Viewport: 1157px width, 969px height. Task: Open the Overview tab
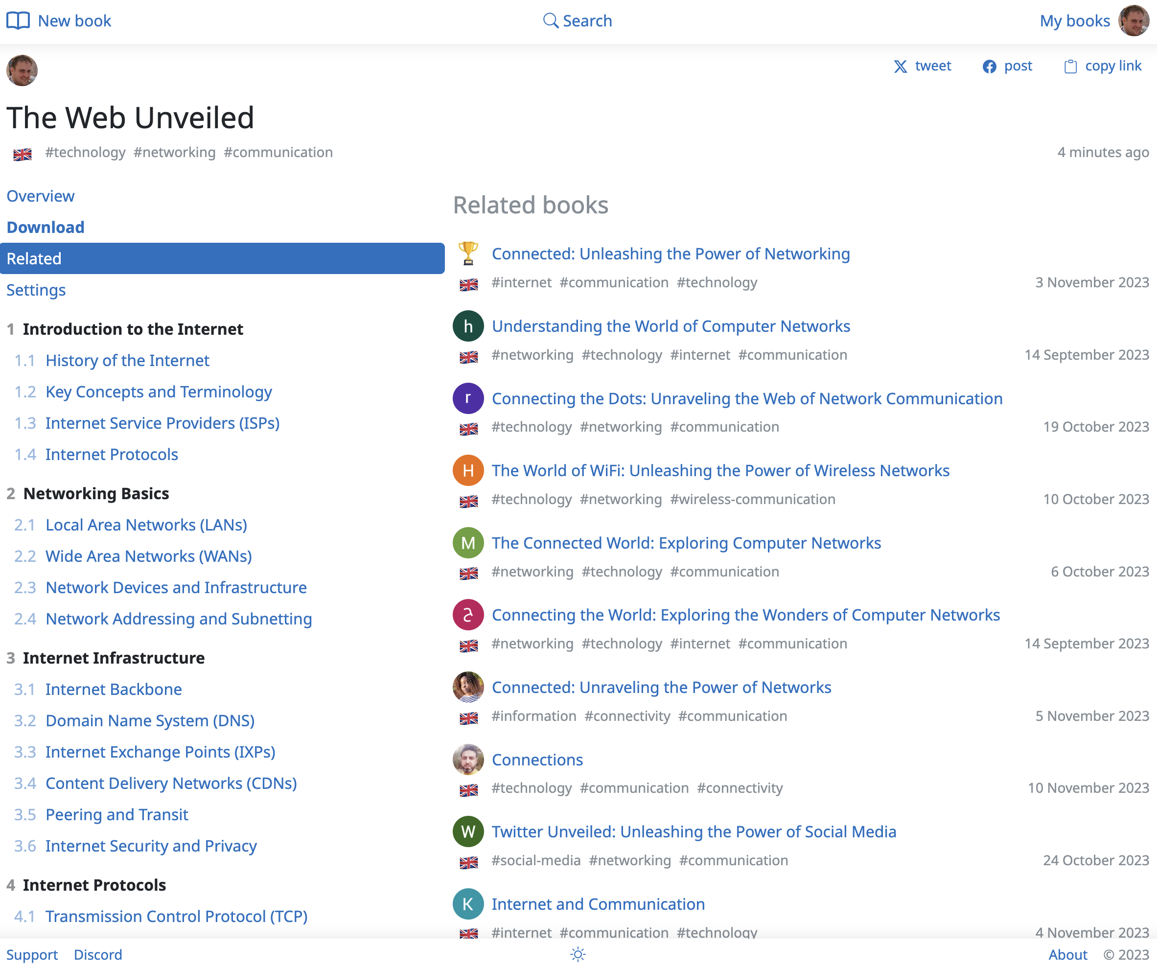[x=40, y=196]
